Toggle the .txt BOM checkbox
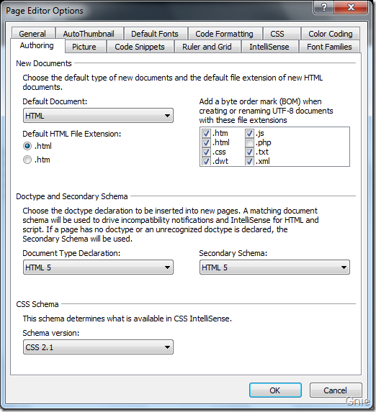Image resolution: width=376 pixels, height=412 pixels. click(250, 152)
